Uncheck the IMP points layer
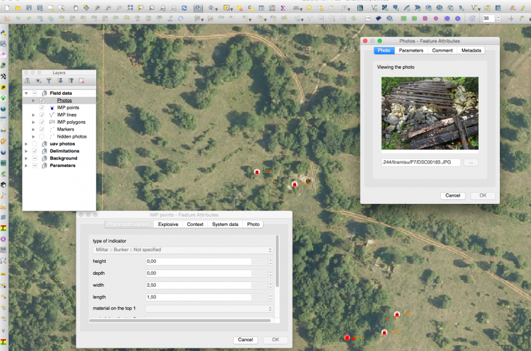The height and width of the screenshot is (351, 531). click(x=42, y=107)
